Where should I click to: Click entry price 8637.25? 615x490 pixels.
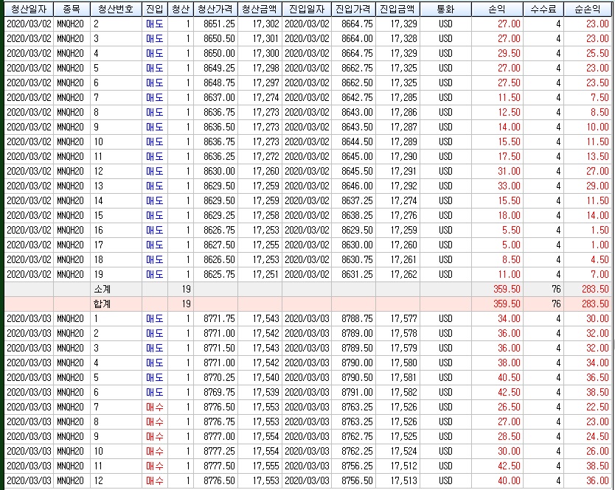[357, 200]
